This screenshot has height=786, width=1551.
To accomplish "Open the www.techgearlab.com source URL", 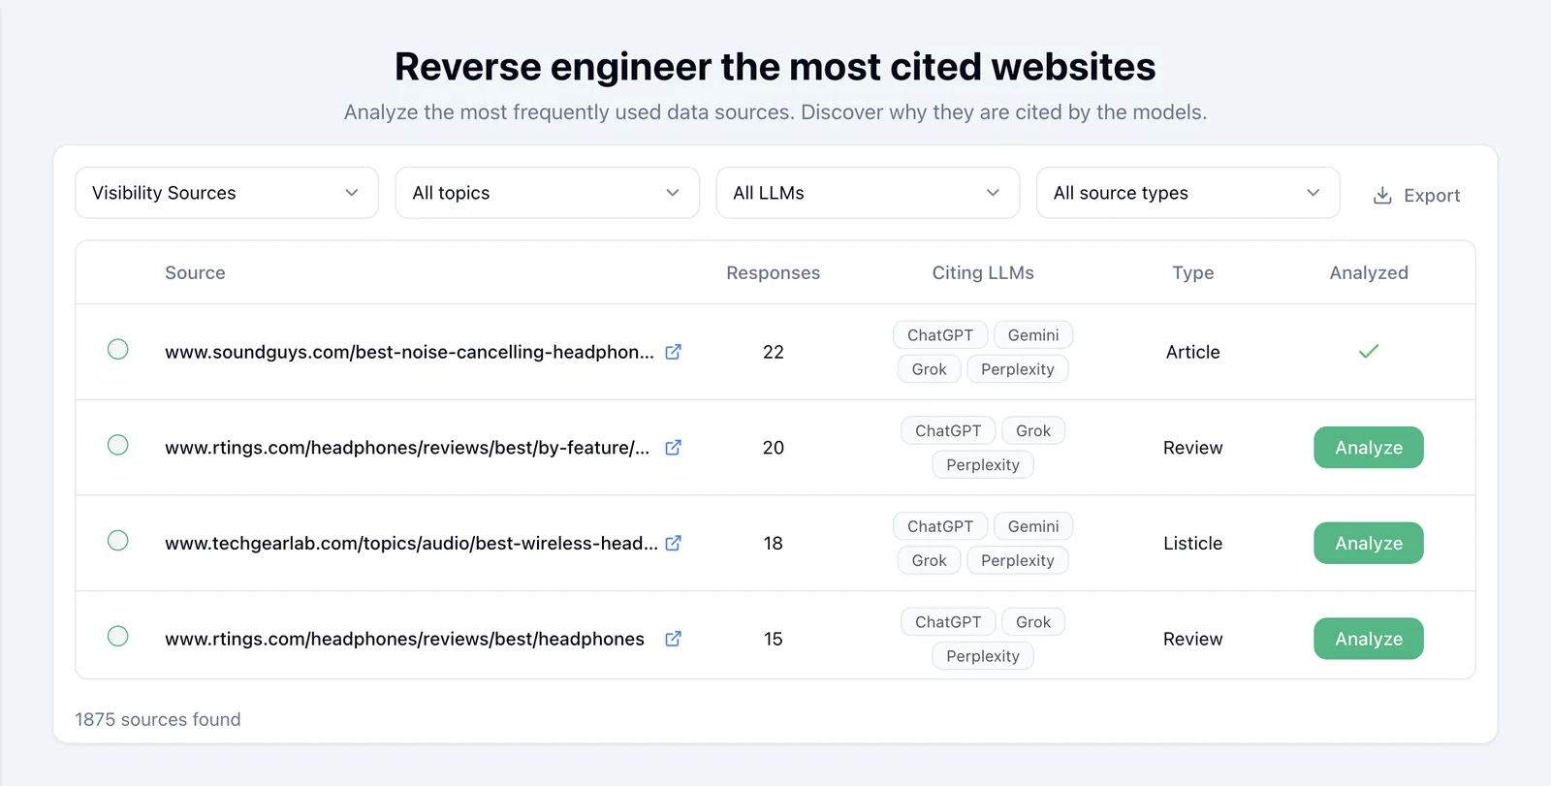I will point(411,543).
